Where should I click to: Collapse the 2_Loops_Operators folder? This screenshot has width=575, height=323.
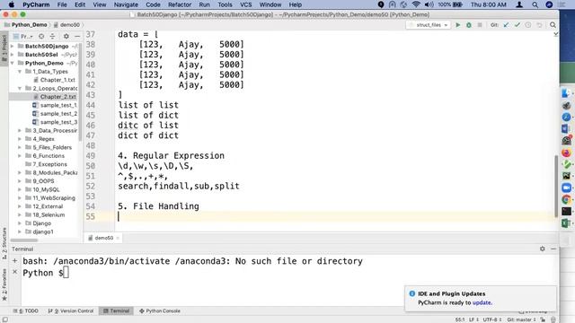tap(20, 88)
